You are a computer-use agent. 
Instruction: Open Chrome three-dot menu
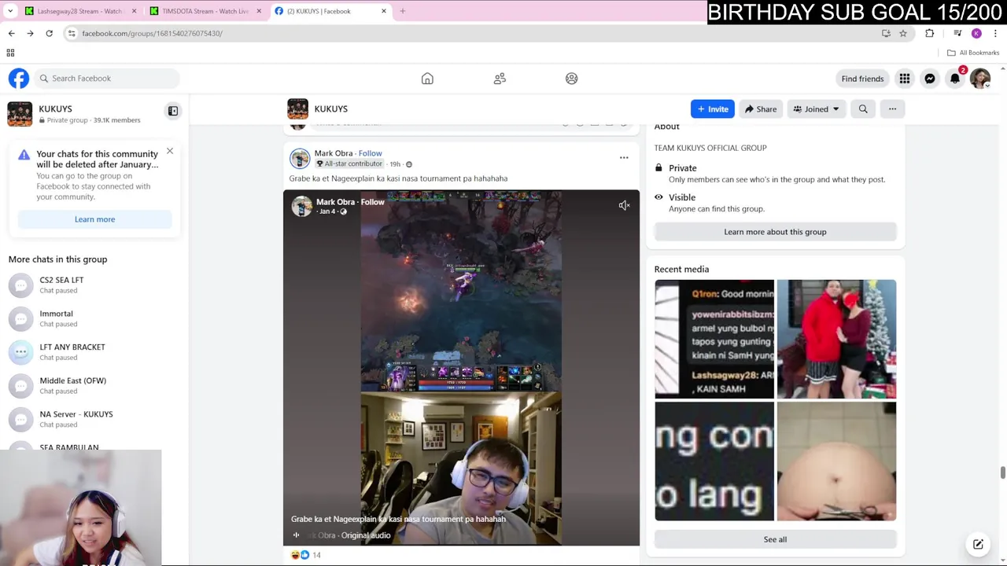click(x=995, y=33)
